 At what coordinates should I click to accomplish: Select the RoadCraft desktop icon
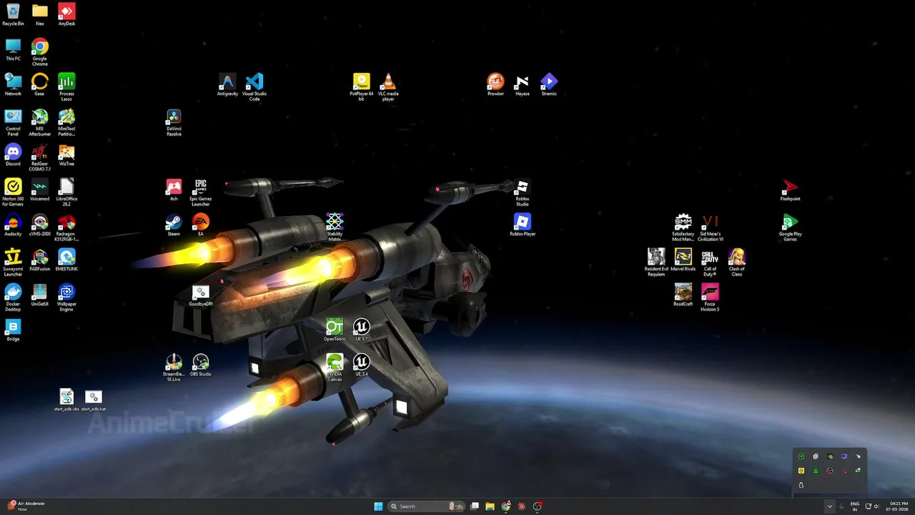tap(683, 295)
